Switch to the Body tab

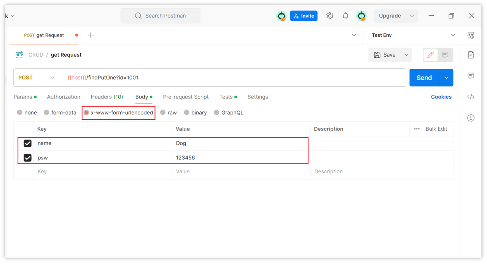click(144, 97)
